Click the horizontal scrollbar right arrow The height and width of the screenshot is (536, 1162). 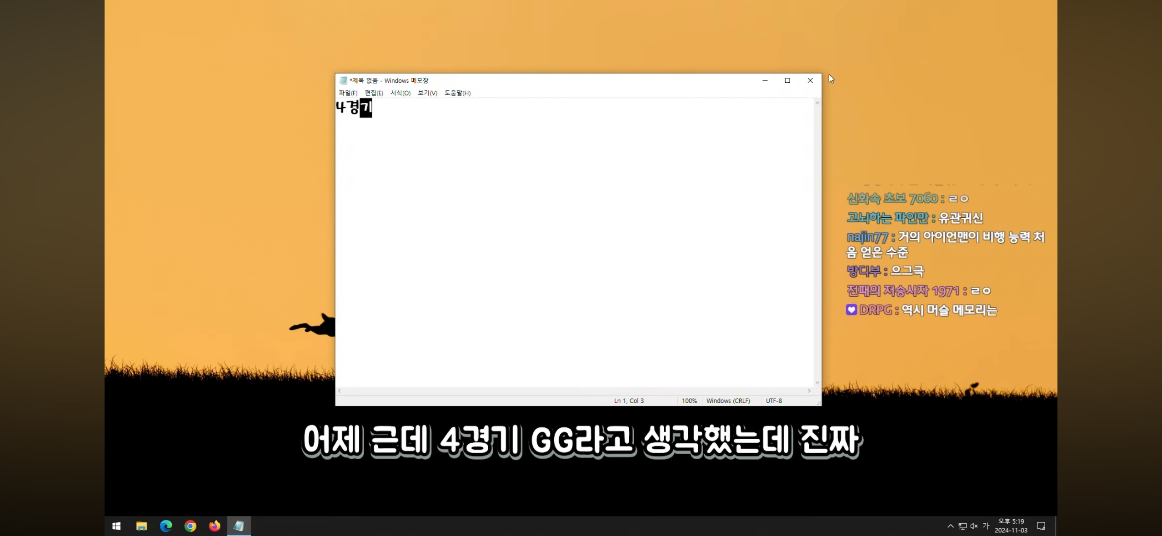tap(809, 391)
